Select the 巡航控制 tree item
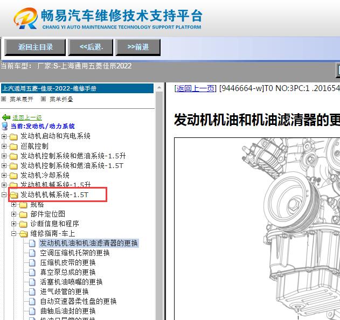Screen dimensions: 340x320 [34, 146]
